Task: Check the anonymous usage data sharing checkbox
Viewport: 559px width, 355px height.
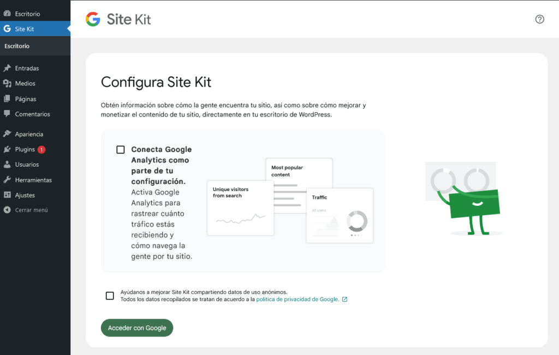Action: [x=110, y=296]
